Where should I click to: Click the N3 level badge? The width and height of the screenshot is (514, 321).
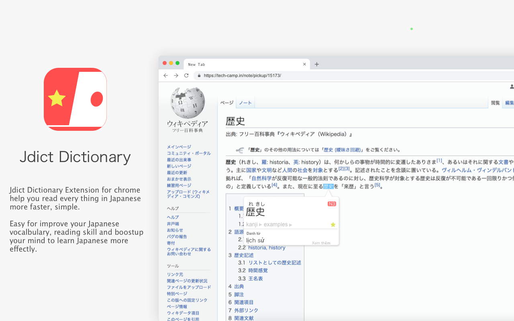(332, 204)
